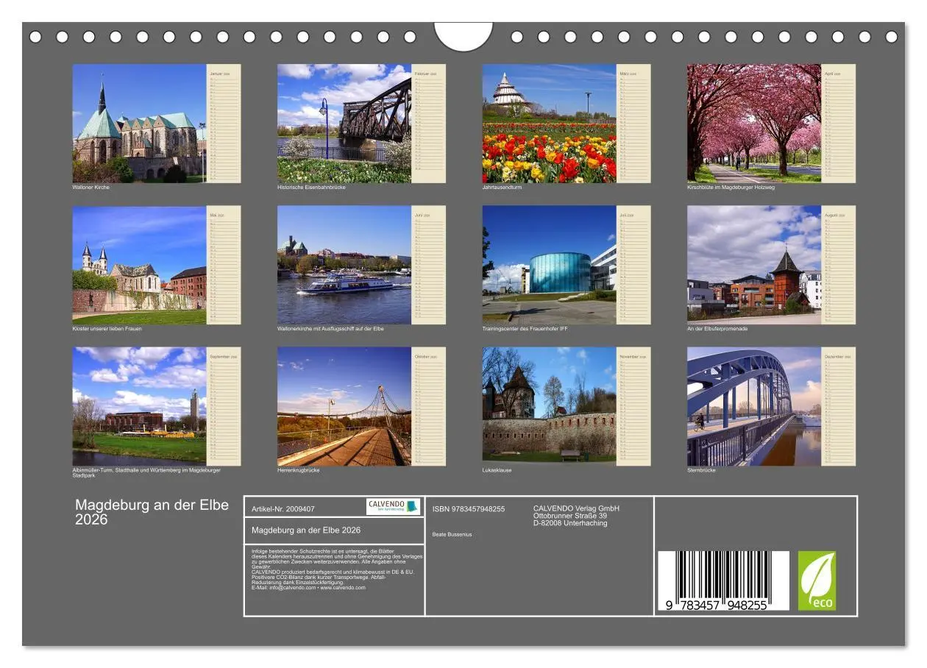Select the green eco leaf icon

pyautogui.click(x=818, y=581)
